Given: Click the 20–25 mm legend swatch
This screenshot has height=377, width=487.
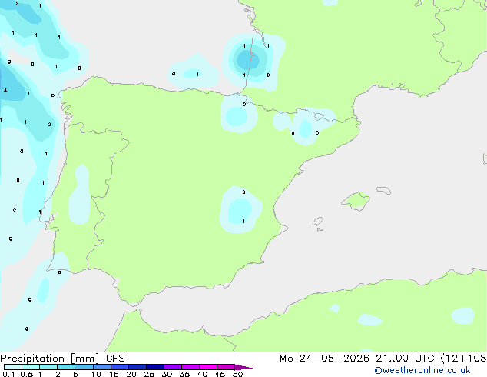Looking at the screenshot, I should tap(137, 367).
